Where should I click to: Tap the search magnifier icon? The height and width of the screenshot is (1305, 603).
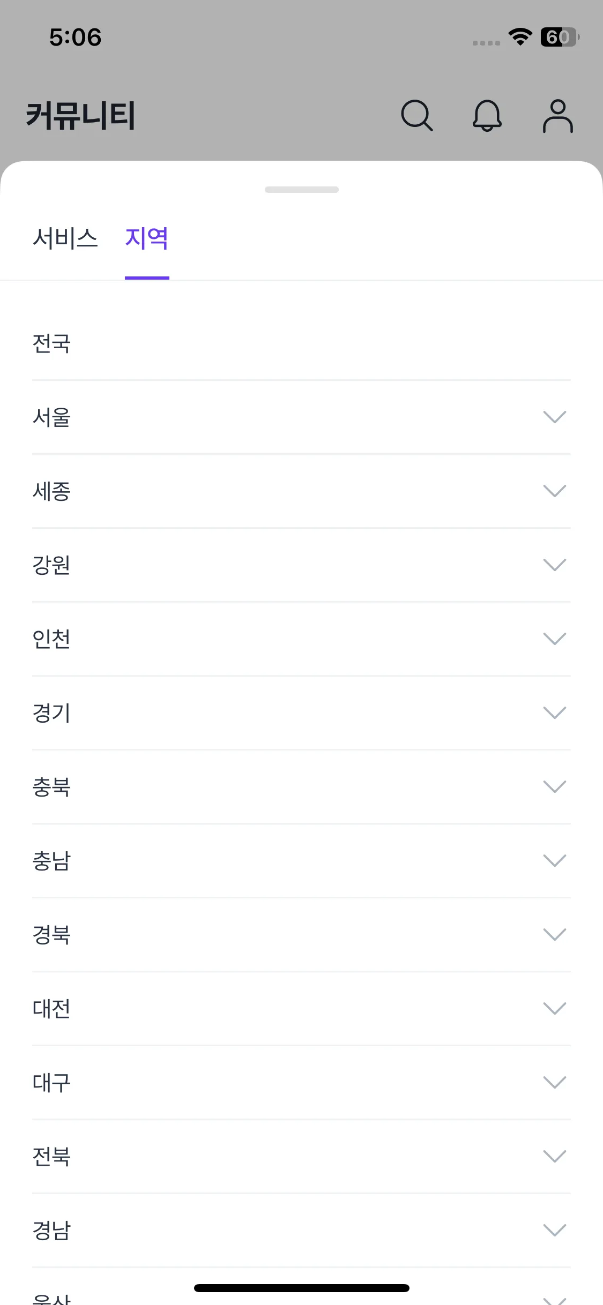click(x=416, y=115)
